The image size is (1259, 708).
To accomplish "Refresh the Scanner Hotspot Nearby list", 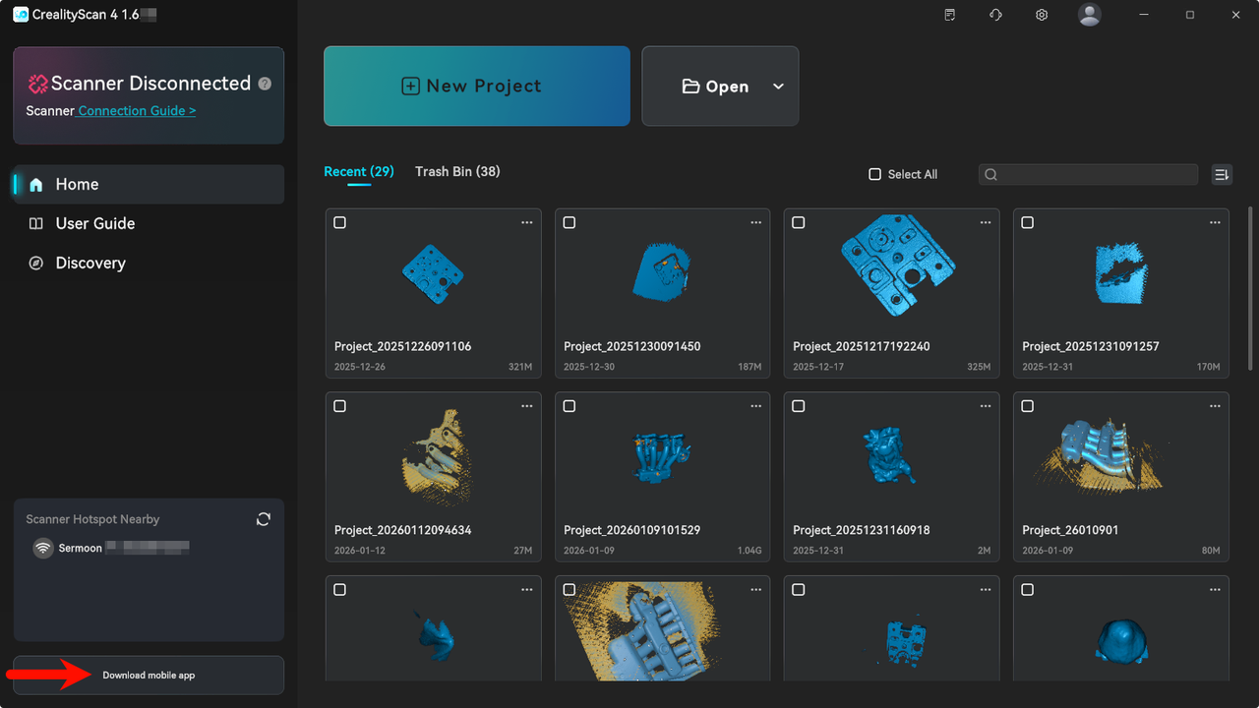I will pos(263,519).
